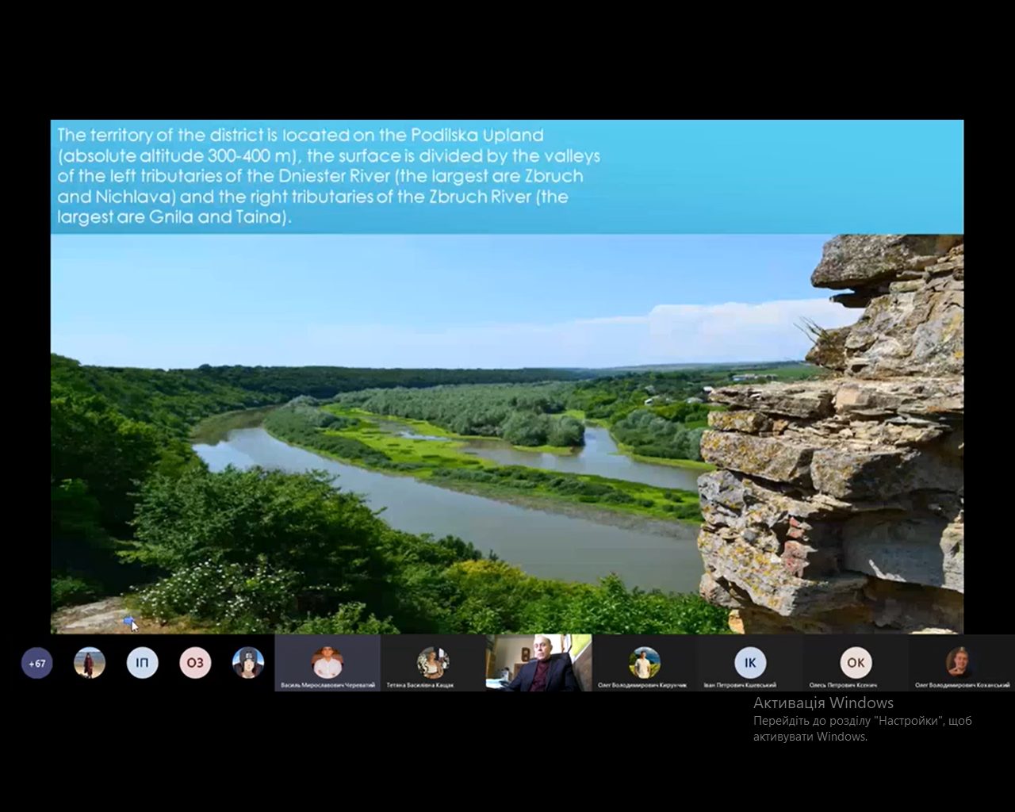The width and height of the screenshot is (1015, 812).
Task: Select the IK initials avatar
Action: coord(749,661)
